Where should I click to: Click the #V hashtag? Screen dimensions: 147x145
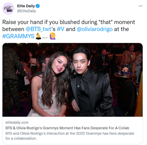[x=61, y=29]
